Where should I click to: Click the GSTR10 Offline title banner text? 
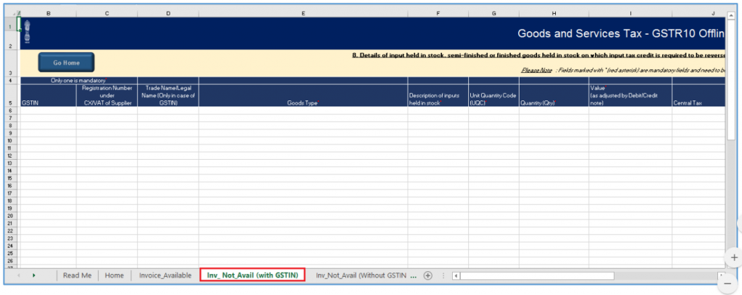[x=621, y=33]
